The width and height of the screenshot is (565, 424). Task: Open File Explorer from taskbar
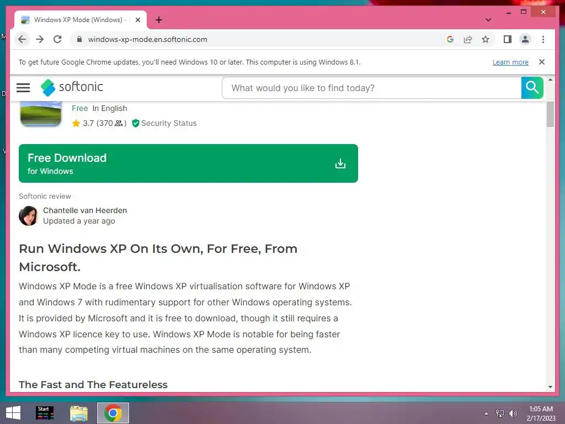pos(78,413)
